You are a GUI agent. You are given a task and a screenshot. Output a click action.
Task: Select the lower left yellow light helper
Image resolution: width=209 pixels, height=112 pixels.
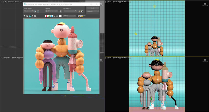point(136,34)
